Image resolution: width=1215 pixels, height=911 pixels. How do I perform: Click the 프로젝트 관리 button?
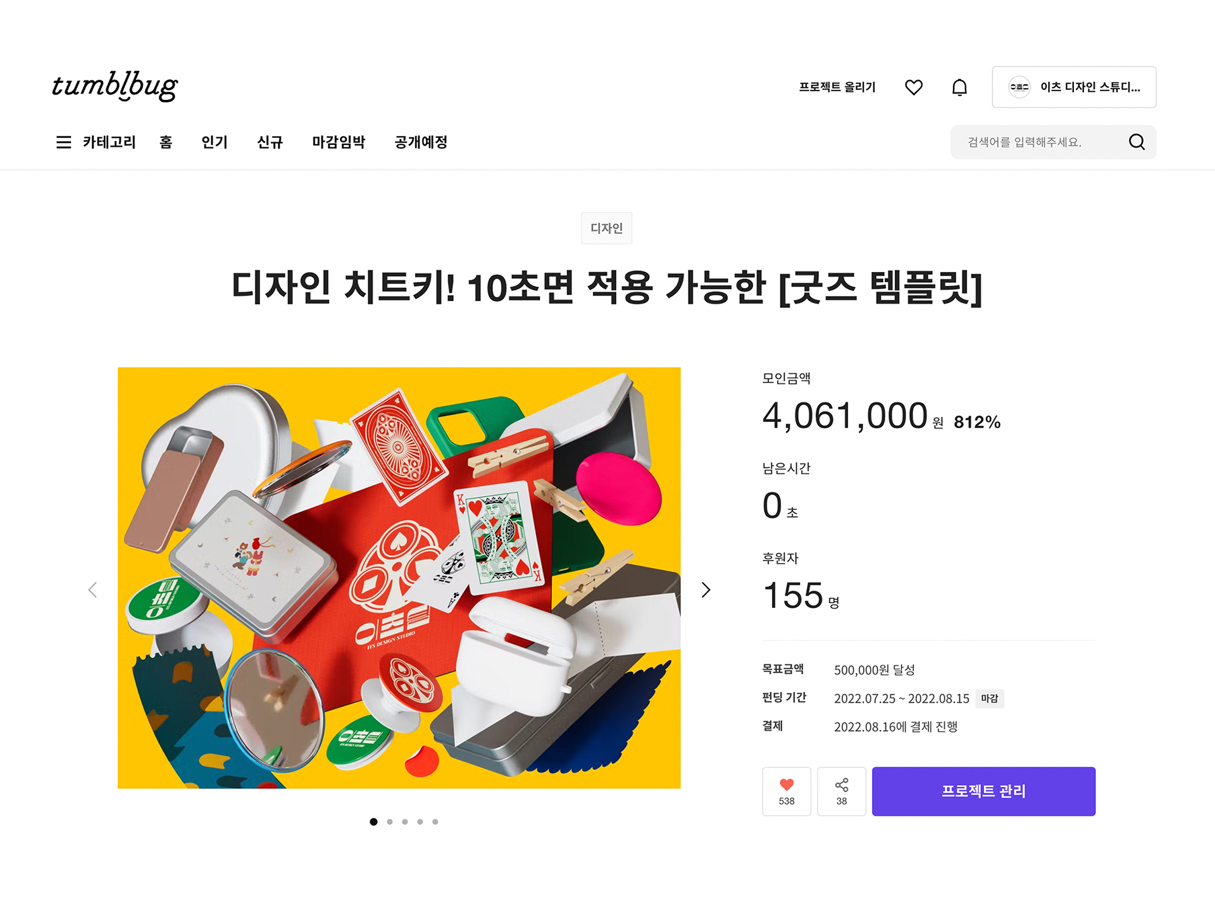pos(983,791)
